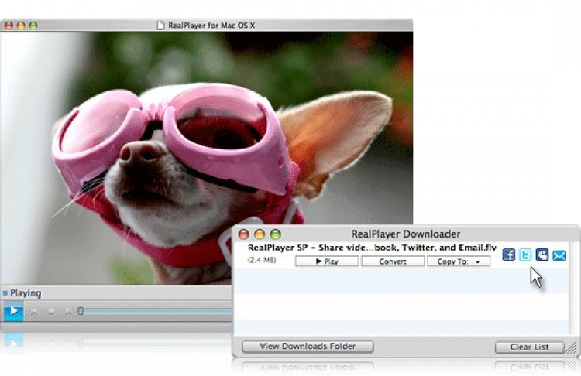Close the RealPlayer Downloader window
581x376 pixels.
[243, 234]
